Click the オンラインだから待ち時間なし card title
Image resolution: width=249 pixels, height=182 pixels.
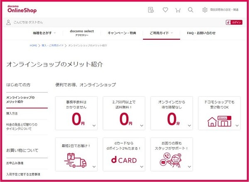[x=171, y=105]
